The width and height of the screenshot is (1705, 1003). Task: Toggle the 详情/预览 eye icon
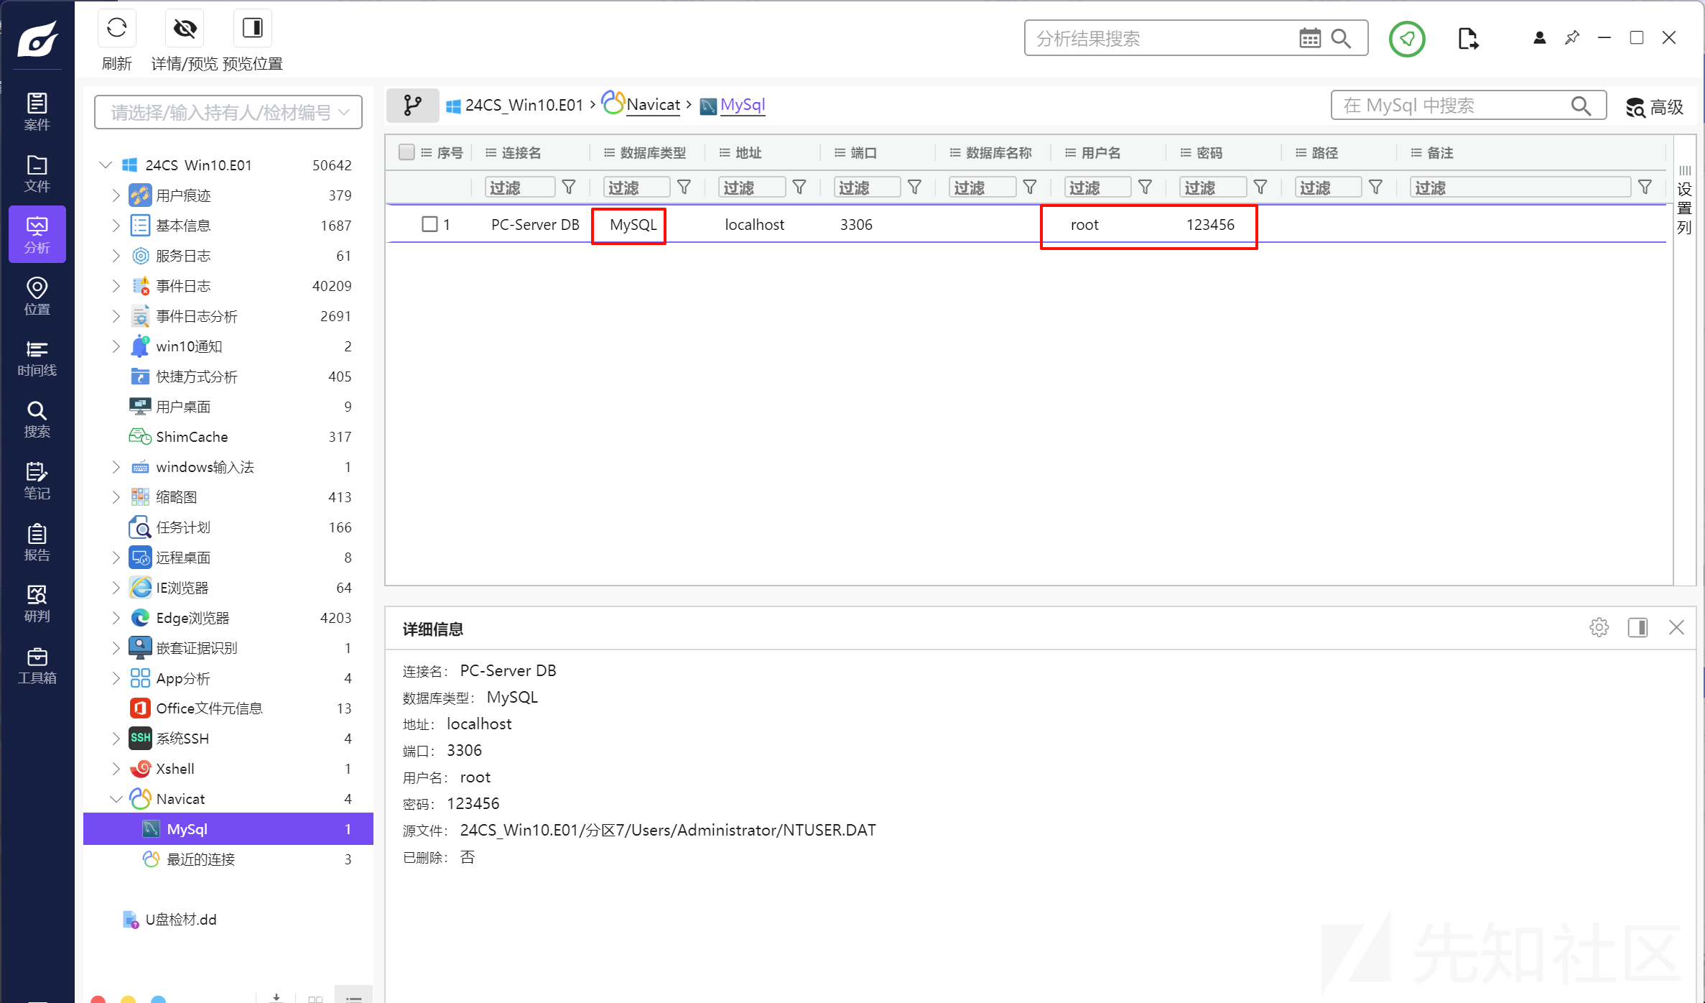(185, 29)
